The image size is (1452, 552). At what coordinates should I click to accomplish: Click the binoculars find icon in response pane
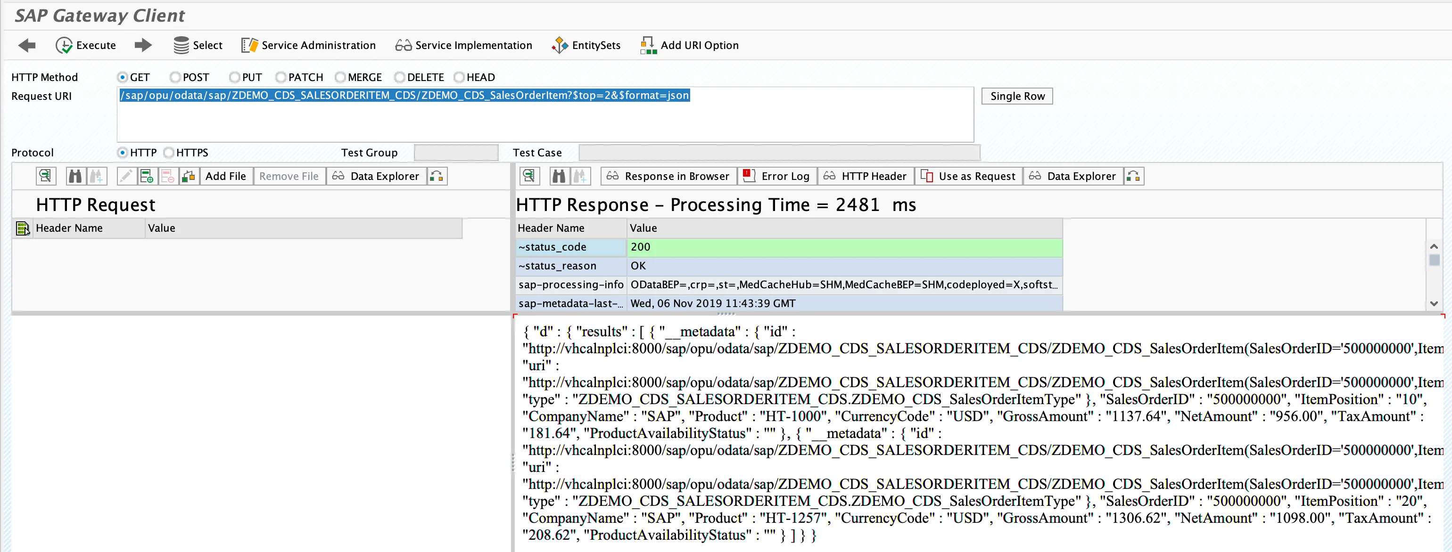coord(558,176)
